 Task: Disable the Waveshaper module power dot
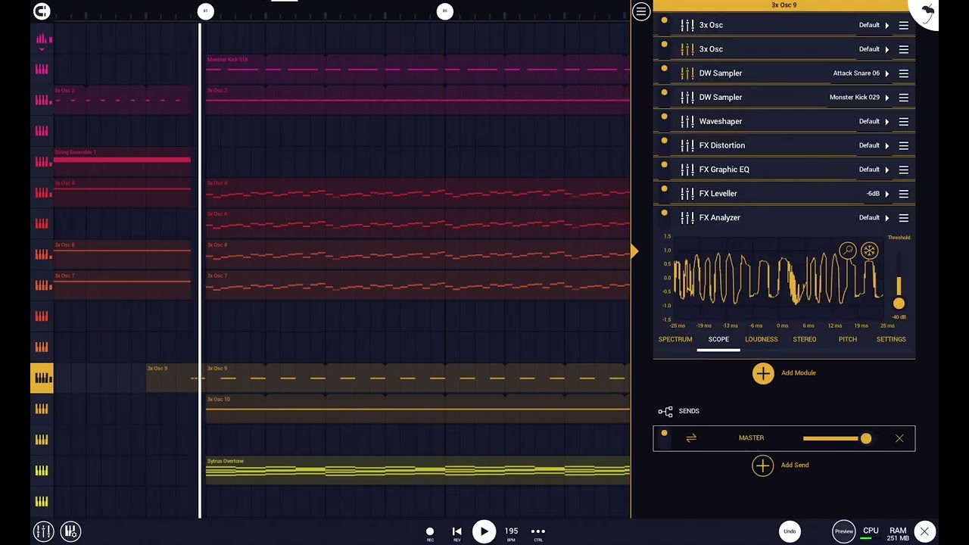pyautogui.click(x=664, y=117)
